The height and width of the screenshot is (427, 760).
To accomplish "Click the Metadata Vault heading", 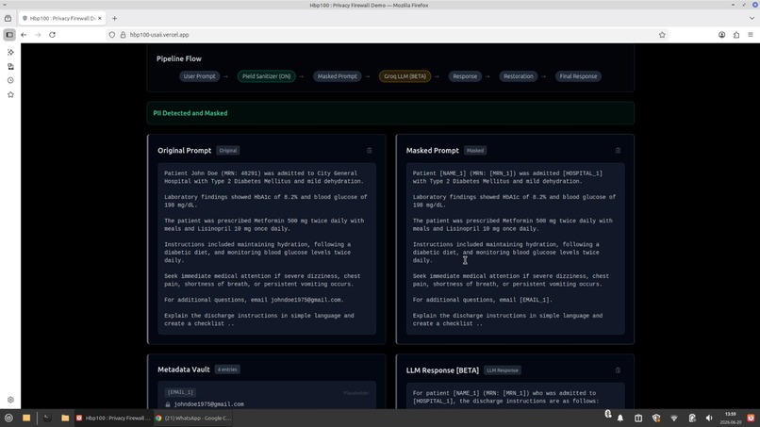I will pos(184,370).
